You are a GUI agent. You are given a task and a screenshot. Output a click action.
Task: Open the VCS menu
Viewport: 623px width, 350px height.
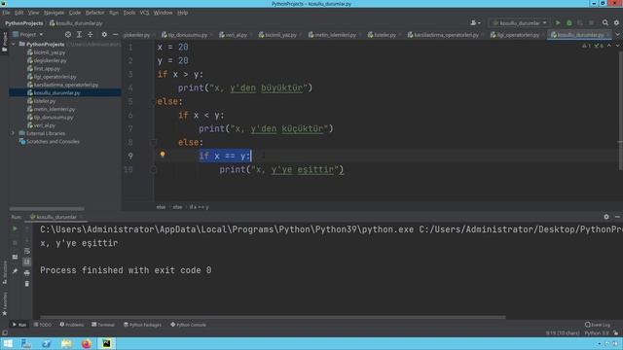(x=144, y=13)
